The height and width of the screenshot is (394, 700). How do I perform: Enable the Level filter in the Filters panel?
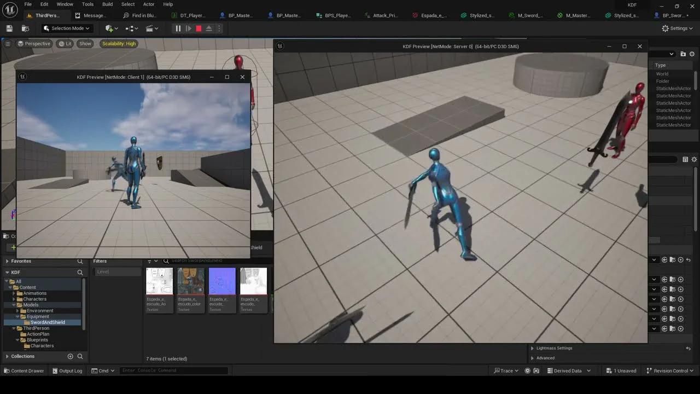(x=103, y=271)
